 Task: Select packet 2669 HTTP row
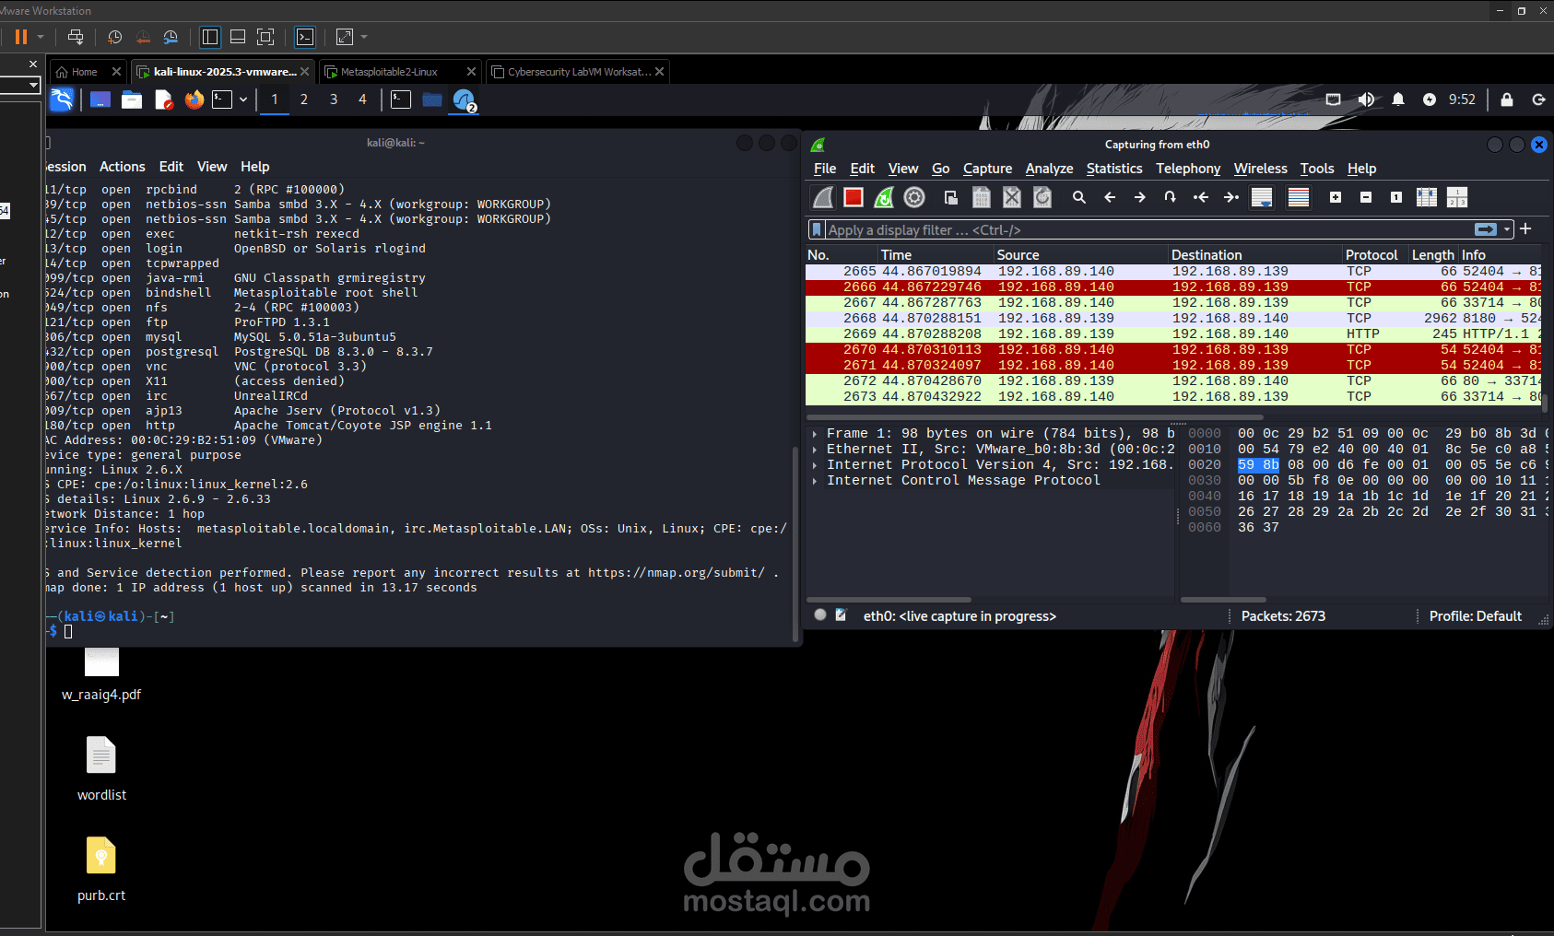pyautogui.click(x=1173, y=333)
